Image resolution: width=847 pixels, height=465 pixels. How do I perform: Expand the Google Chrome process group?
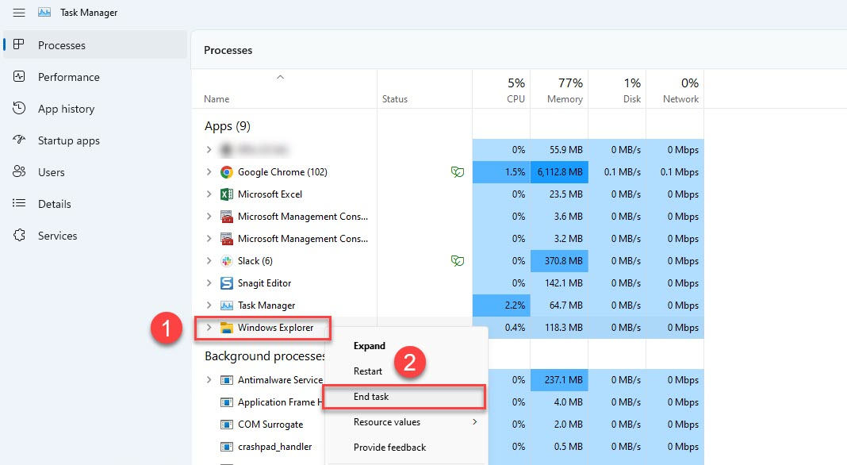tap(209, 172)
